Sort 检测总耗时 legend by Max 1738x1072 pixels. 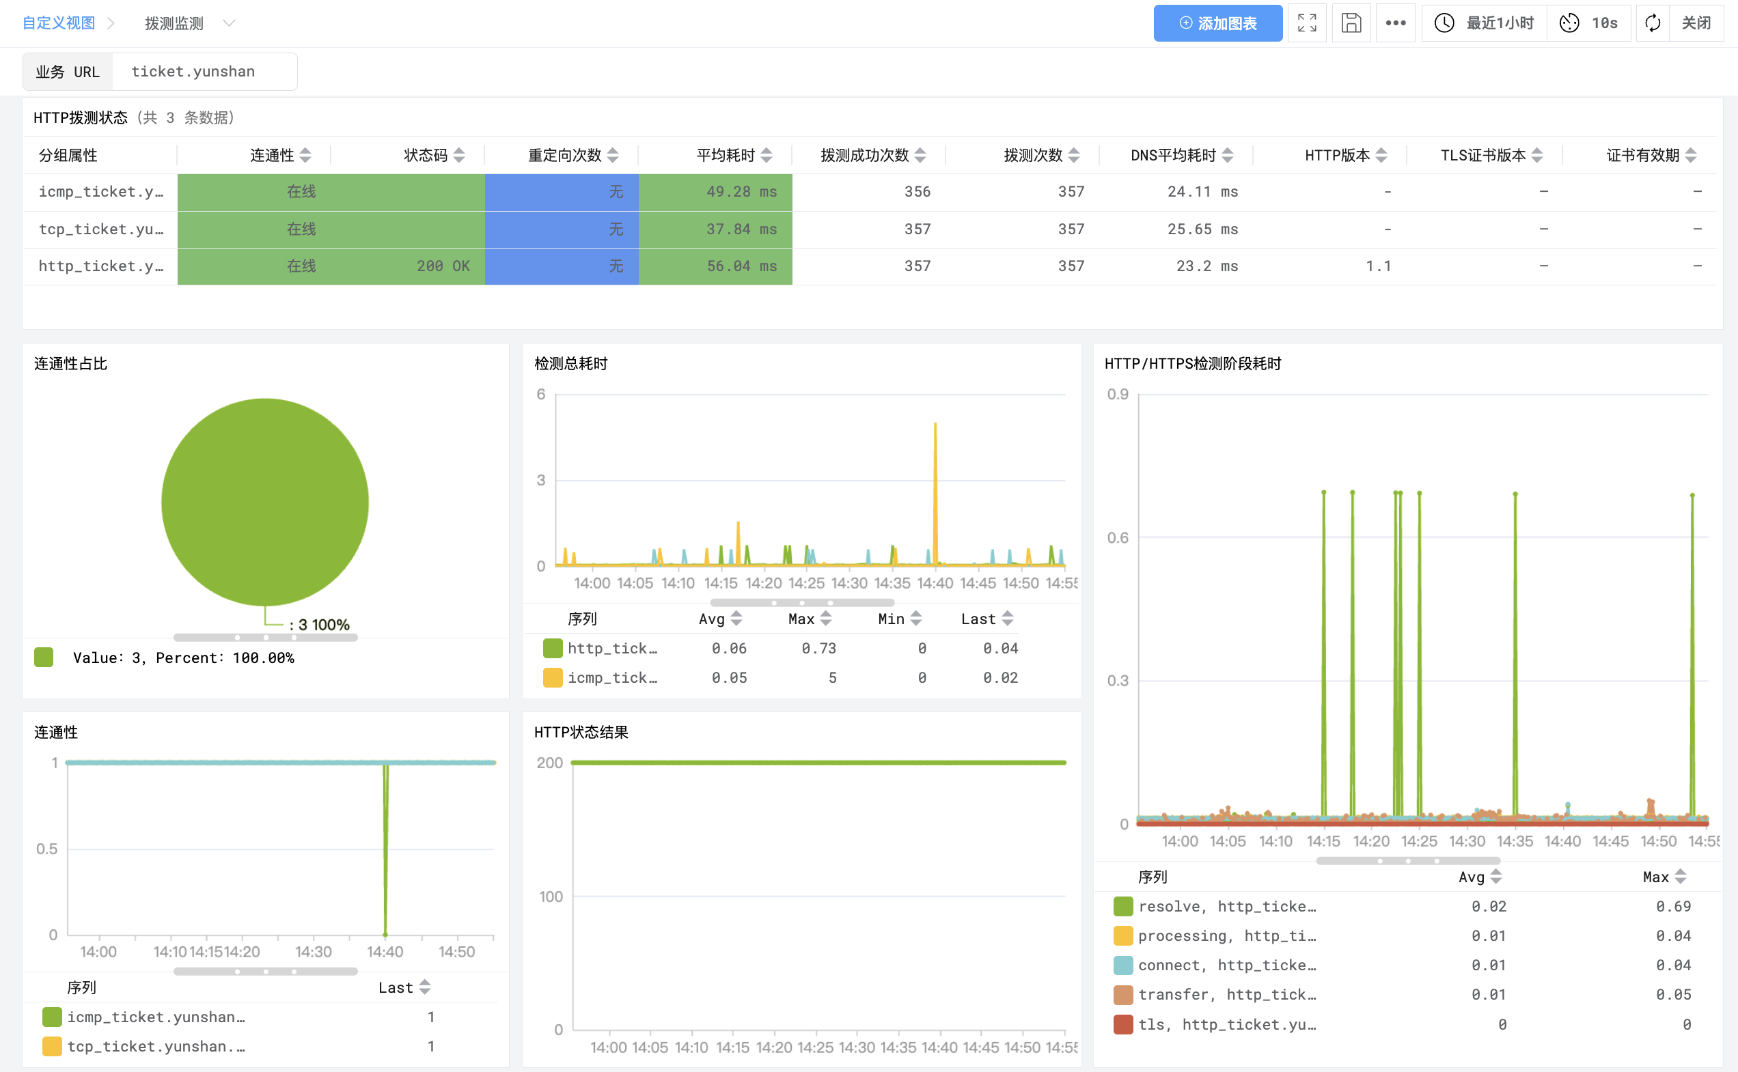click(x=825, y=619)
